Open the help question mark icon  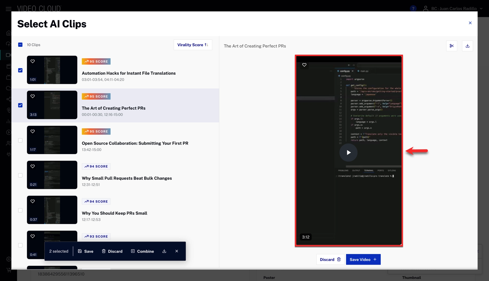point(413,8)
